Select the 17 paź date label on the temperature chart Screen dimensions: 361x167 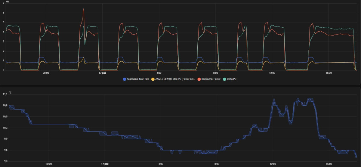click(105, 164)
